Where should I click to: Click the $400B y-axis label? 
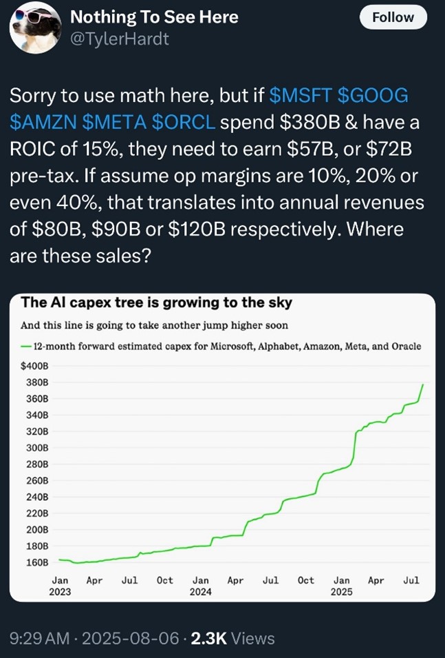coord(34,366)
